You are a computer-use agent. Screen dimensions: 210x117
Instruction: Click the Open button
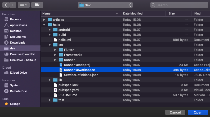tap(198, 112)
